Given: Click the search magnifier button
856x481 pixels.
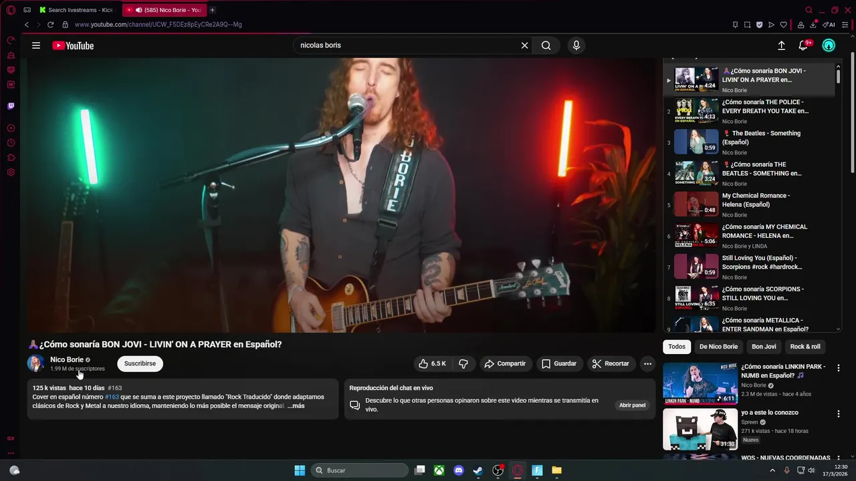Looking at the screenshot, I should 546,45.
